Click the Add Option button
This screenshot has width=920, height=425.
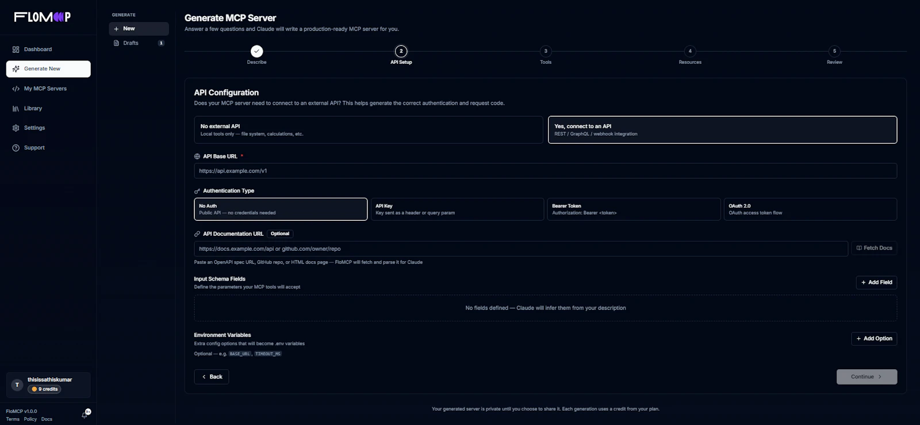(x=874, y=339)
